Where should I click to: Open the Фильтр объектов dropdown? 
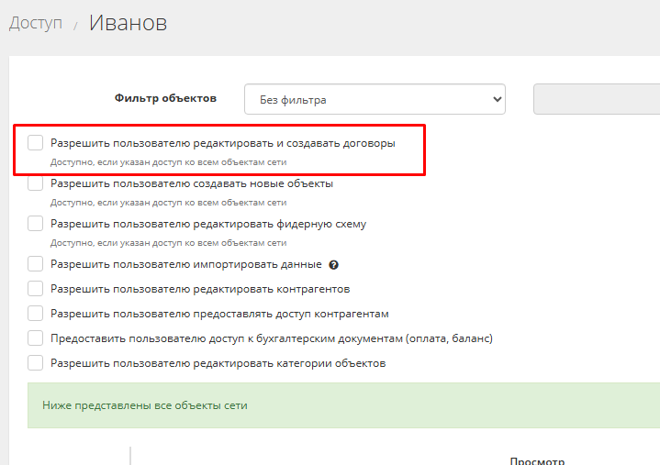point(375,99)
